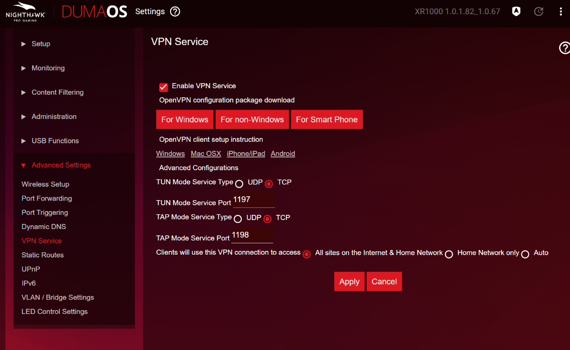Click the refresh clock icon in header
The width and height of the screenshot is (570, 350).
[x=539, y=12]
